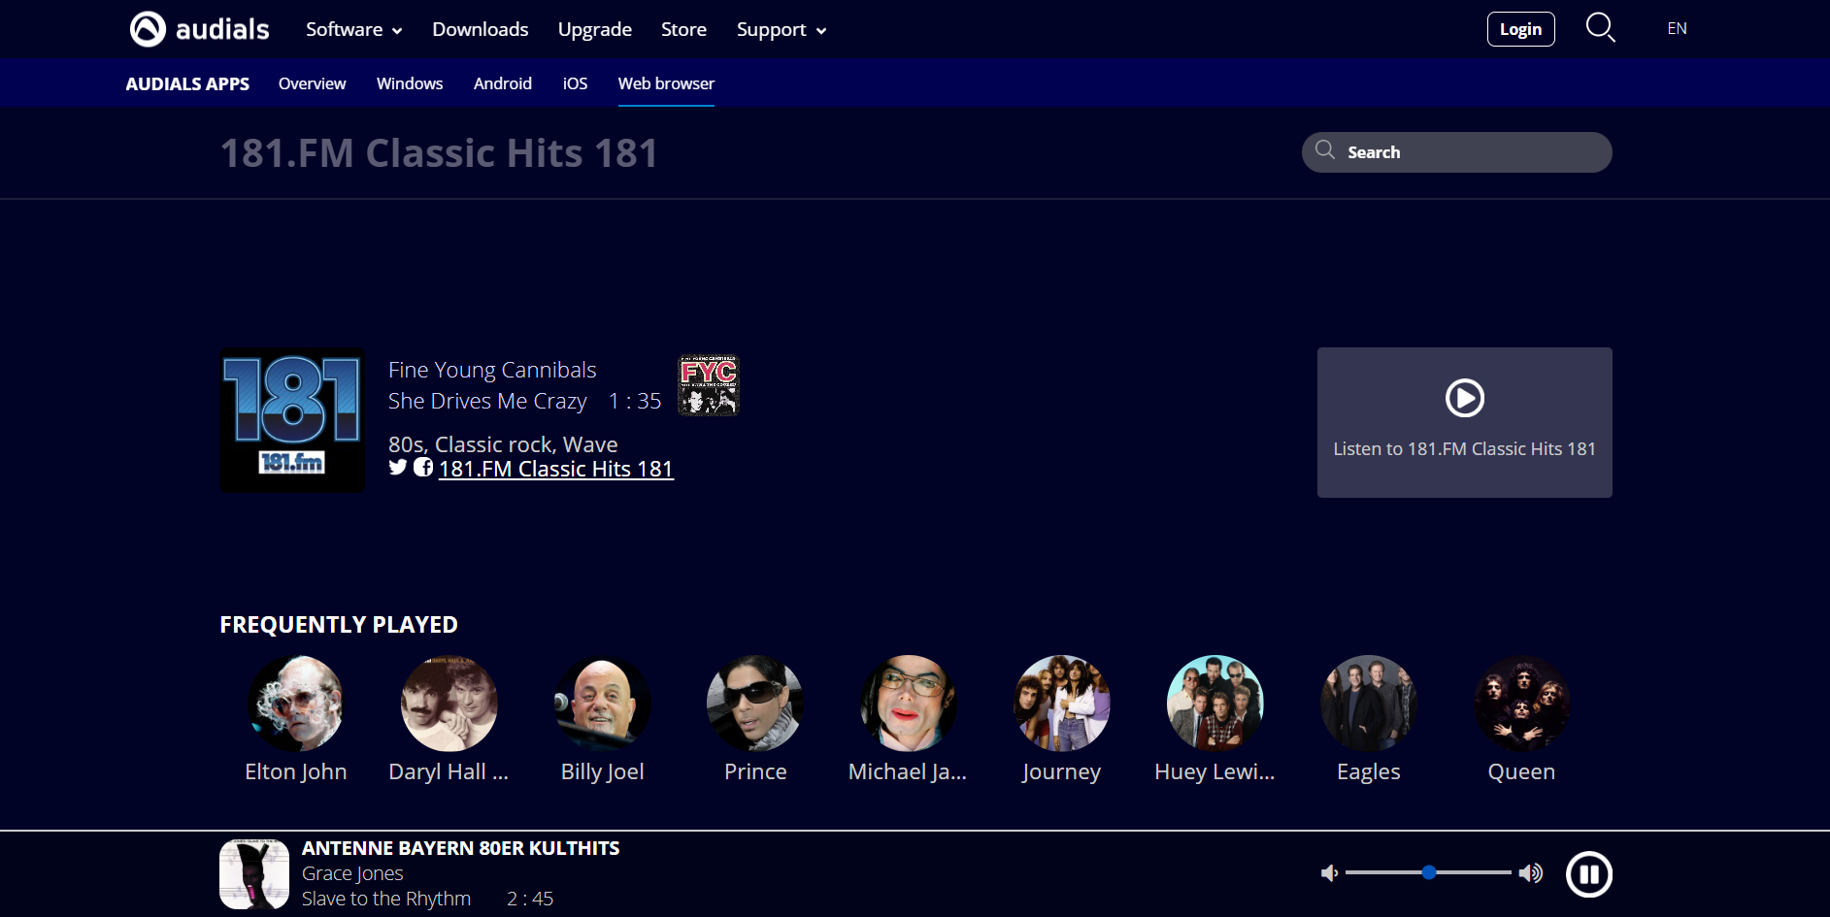Click the Login button
The height and width of the screenshot is (917, 1830).
pyautogui.click(x=1520, y=29)
